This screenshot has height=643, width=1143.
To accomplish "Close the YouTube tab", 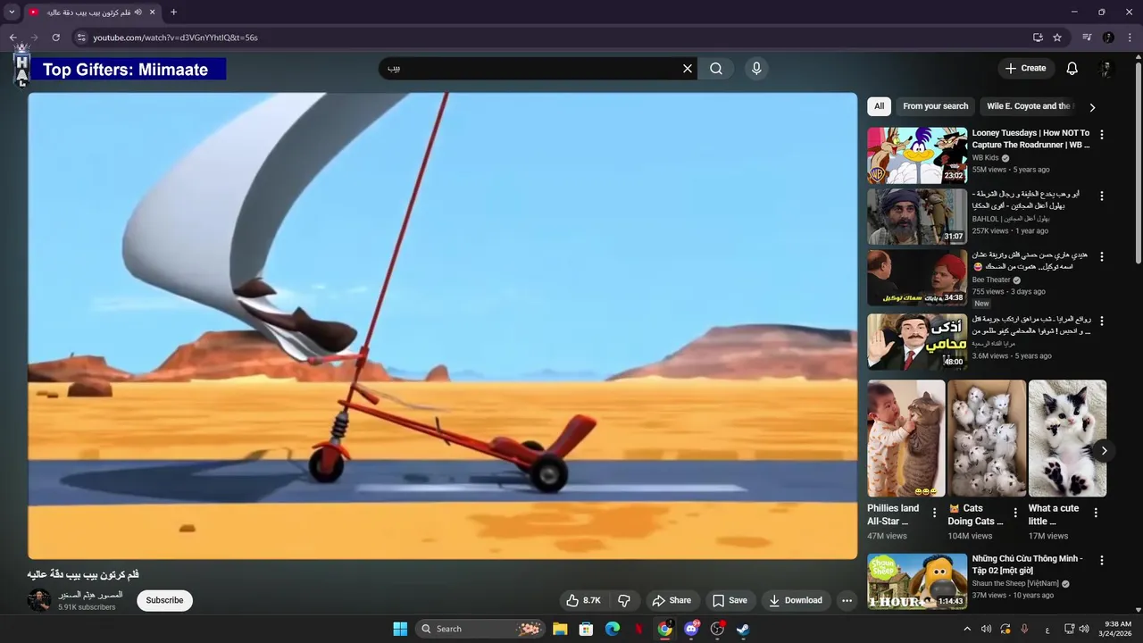I will 152,12.
